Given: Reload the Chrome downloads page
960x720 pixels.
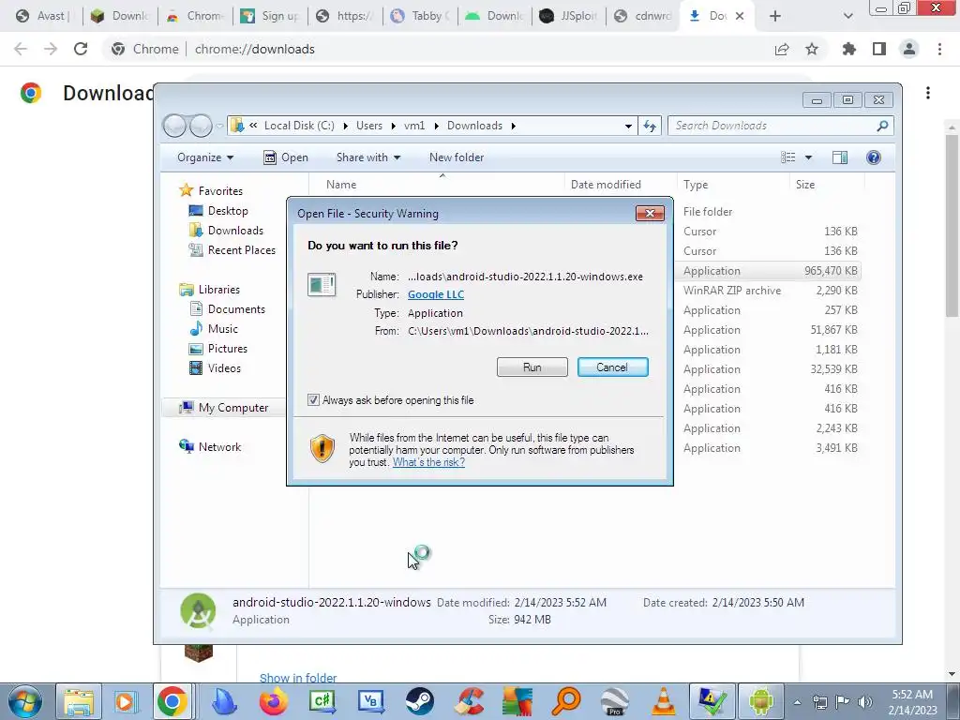Looking at the screenshot, I should [x=81, y=49].
